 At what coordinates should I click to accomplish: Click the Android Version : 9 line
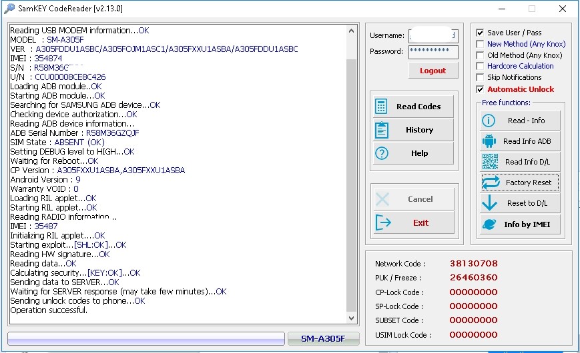coord(45,179)
